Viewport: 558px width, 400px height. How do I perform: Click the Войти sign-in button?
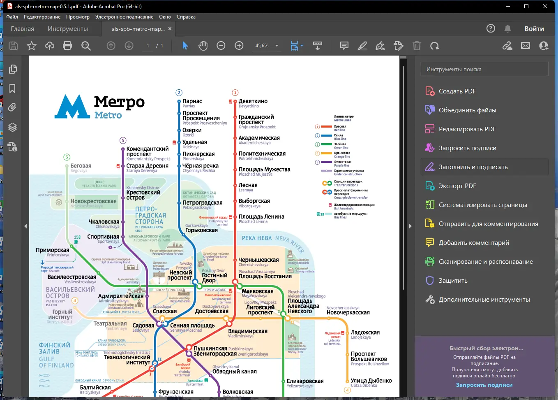click(534, 29)
